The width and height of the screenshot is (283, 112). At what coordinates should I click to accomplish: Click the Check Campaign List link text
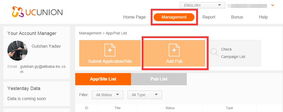pyautogui.click(x=233, y=53)
